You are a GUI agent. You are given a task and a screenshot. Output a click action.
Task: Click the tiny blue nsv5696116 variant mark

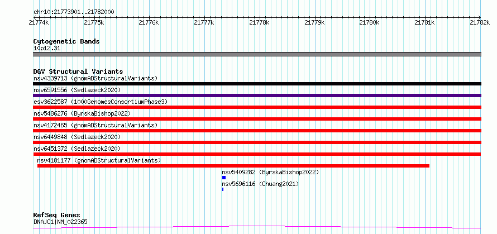[223, 189]
